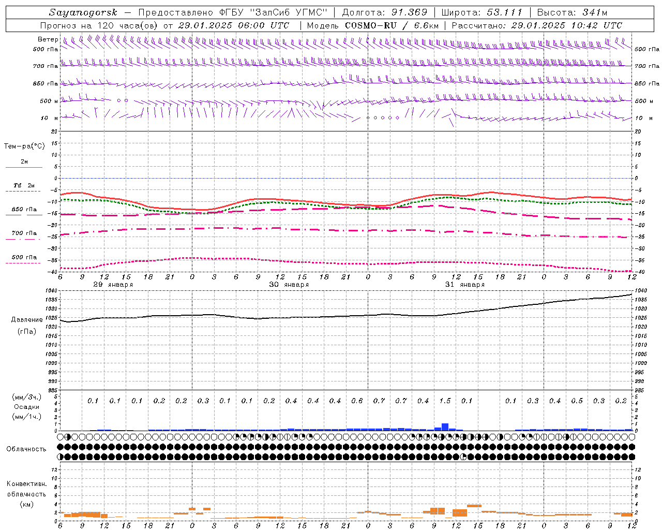This screenshot has height=530, width=662.
Task: Click the black pressure curve
Action: click(346, 316)
